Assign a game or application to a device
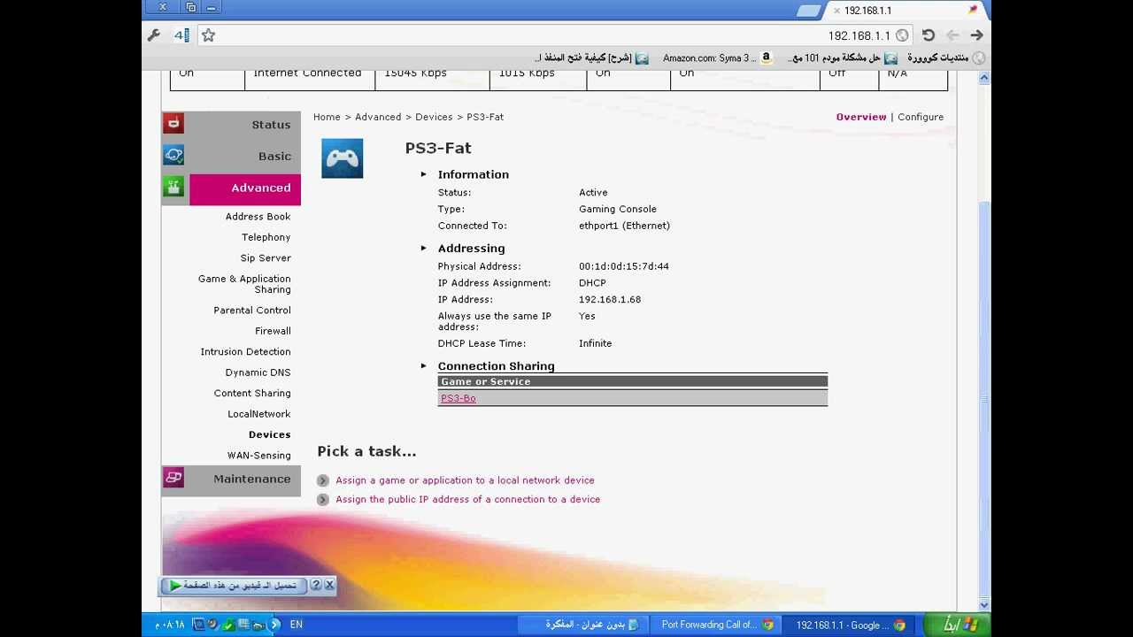Viewport: 1133px width, 637px height. click(465, 480)
